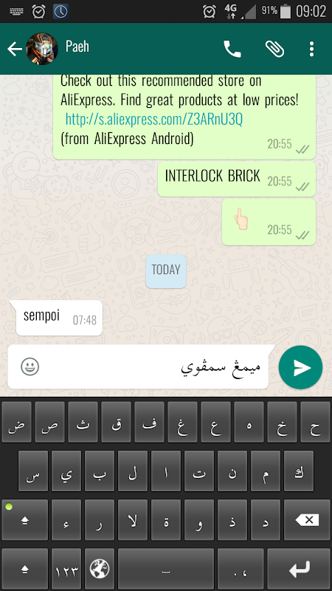
Task: Switch to the ١٢٣ numbers keyboard
Action: (x=66, y=568)
